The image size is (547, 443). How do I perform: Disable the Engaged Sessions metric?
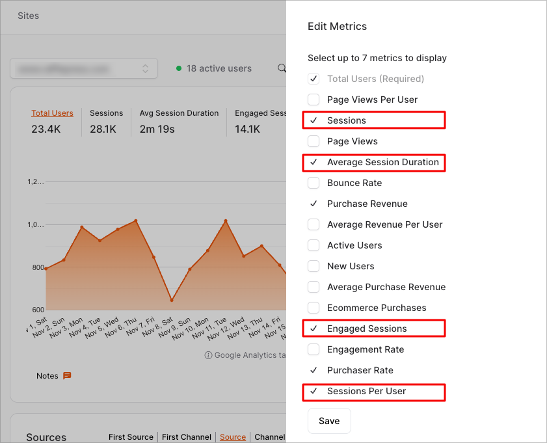click(x=314, y=329)
